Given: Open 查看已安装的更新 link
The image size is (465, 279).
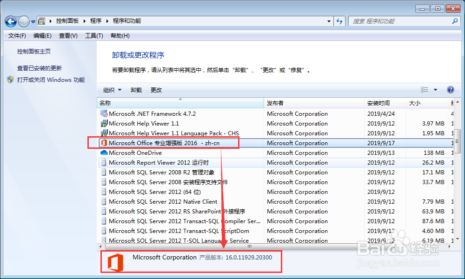Looking at the screenshot, I should pyautogui.click(x=40, y=68).
